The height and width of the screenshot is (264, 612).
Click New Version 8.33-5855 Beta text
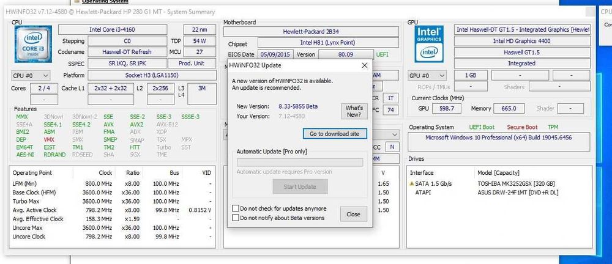coord(298,106)
